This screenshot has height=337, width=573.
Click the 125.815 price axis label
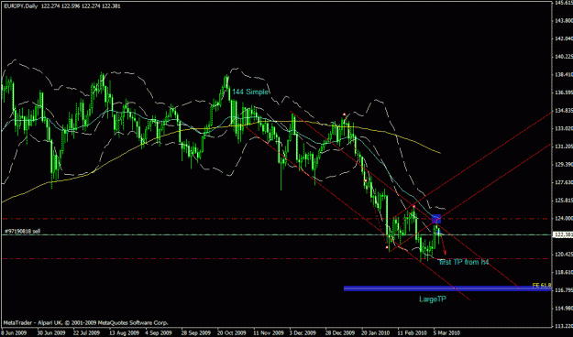[564, 200]
